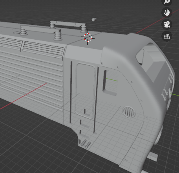179x173 pixels.
Task: Toggle the camera view icon
Action: 167,24
